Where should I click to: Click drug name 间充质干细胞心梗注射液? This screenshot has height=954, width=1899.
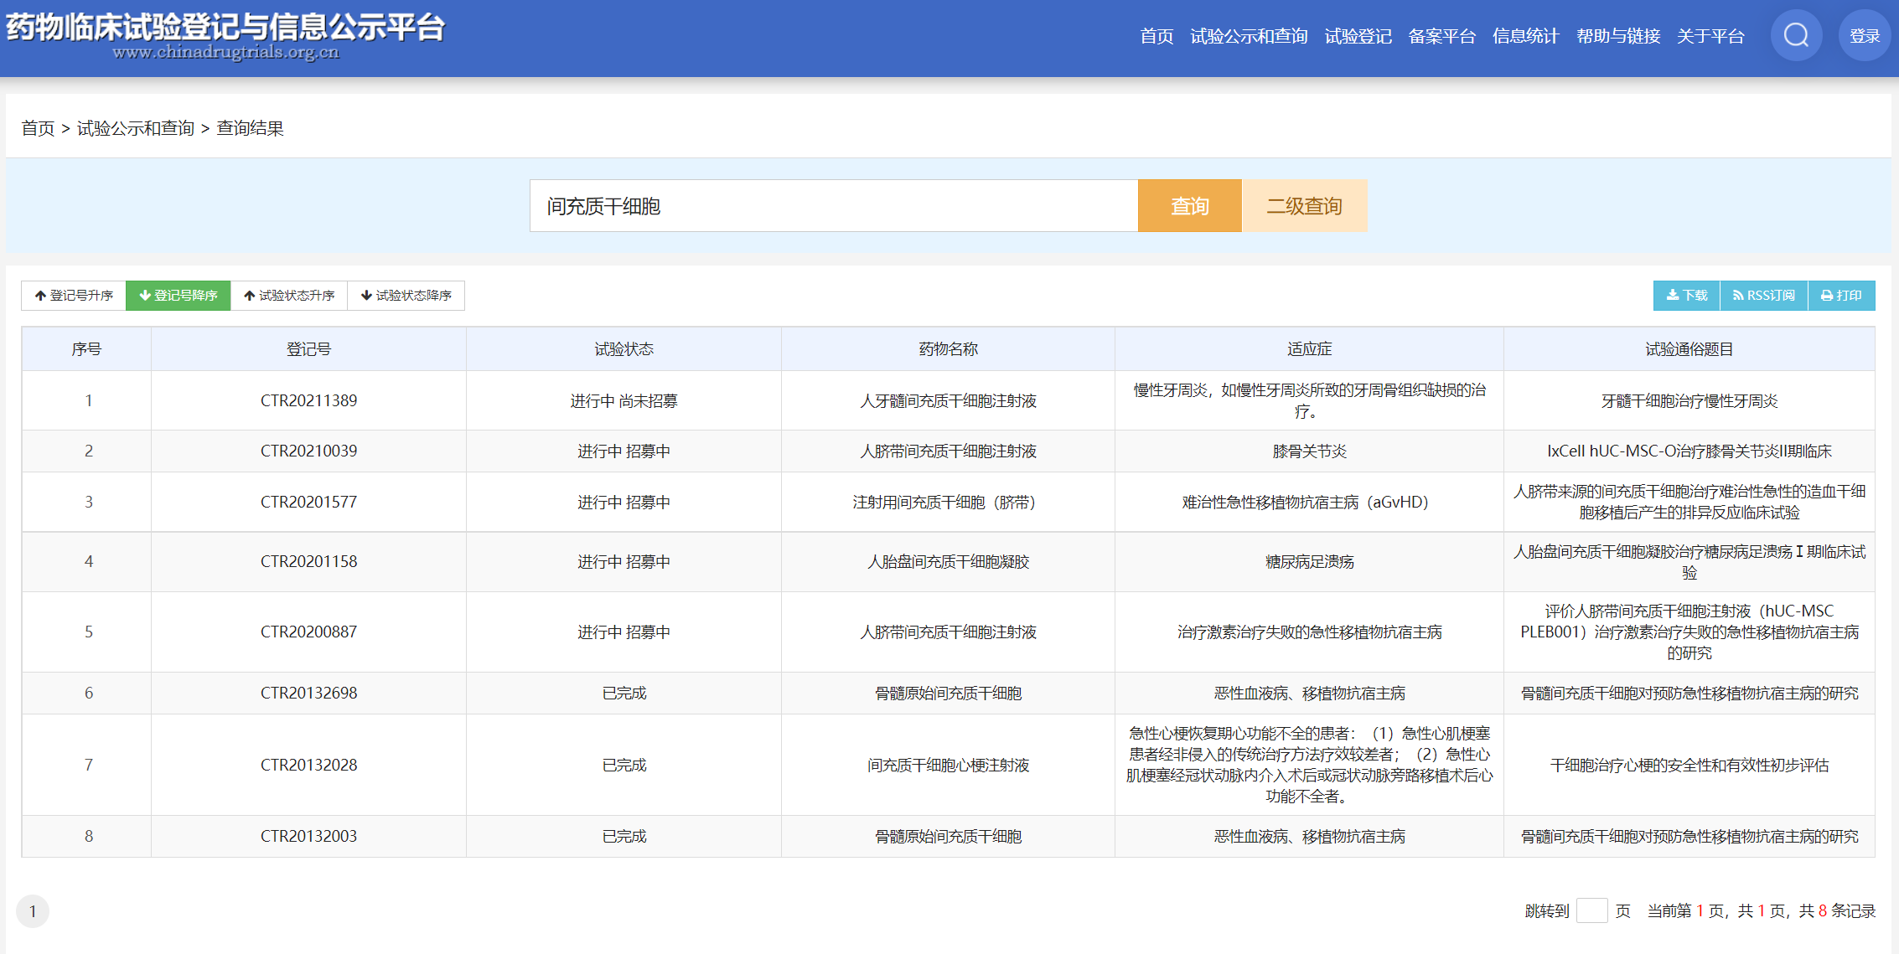[948, 765]
